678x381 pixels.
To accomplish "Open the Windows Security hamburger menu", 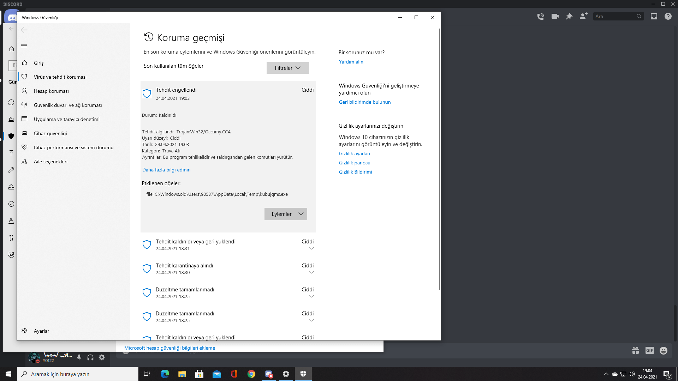I will tap(24, 46).
